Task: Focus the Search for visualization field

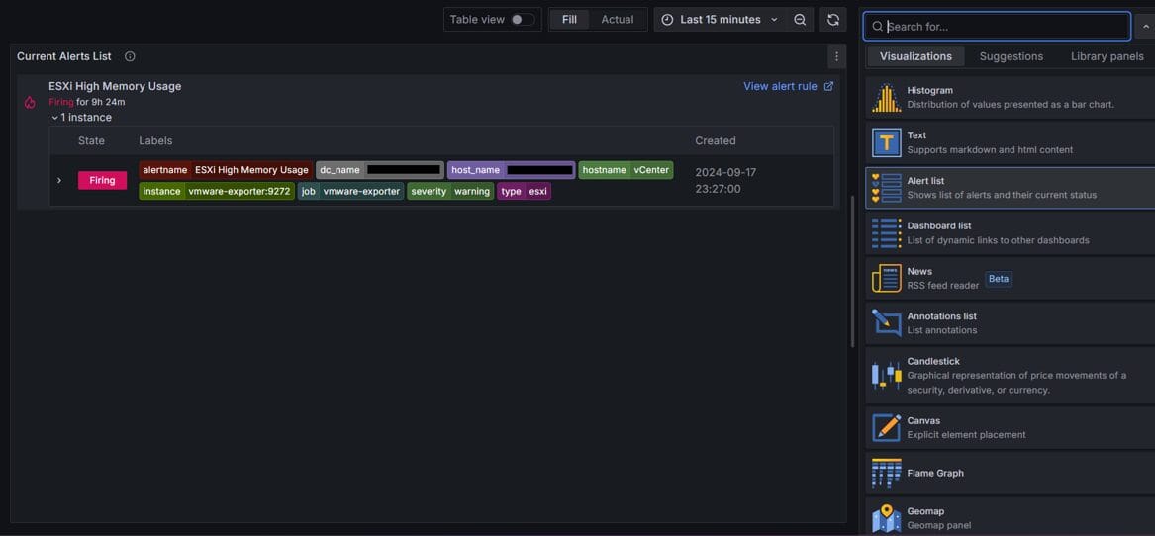Action: pos(997,27)
